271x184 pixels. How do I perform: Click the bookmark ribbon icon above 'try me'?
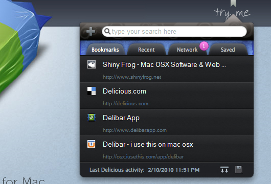pos(233,3)
